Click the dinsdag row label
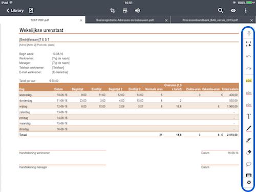 tap(24, 129)
